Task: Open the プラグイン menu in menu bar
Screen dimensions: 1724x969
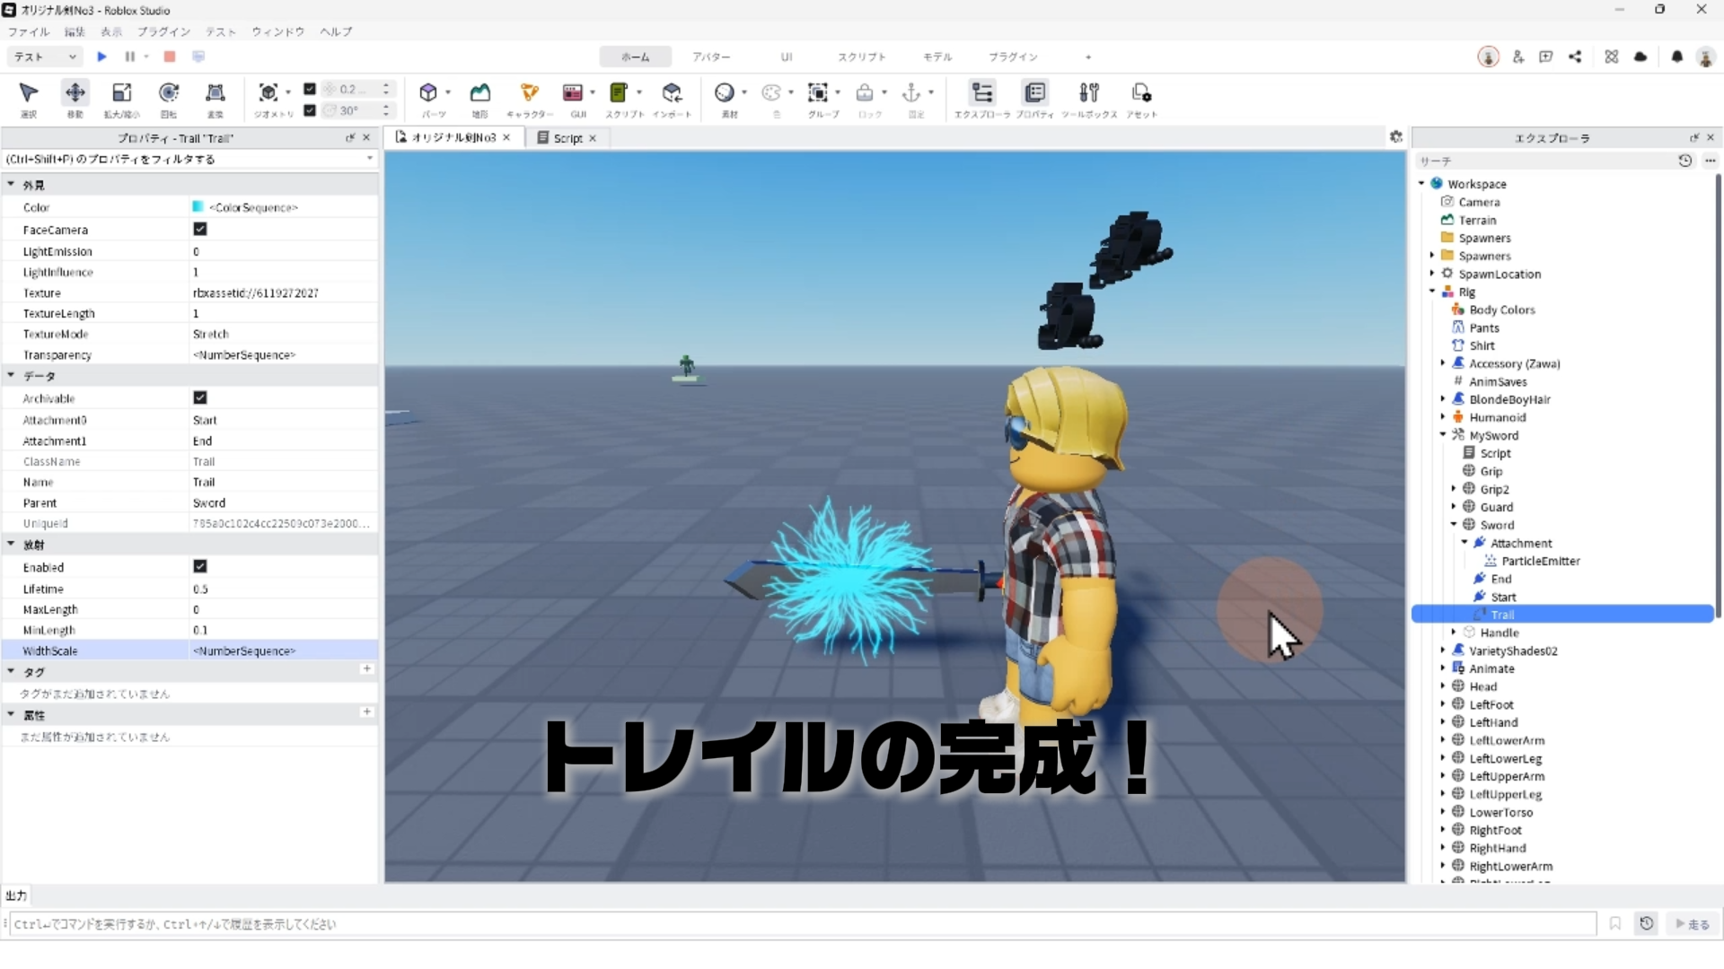Action: point(163,31)
